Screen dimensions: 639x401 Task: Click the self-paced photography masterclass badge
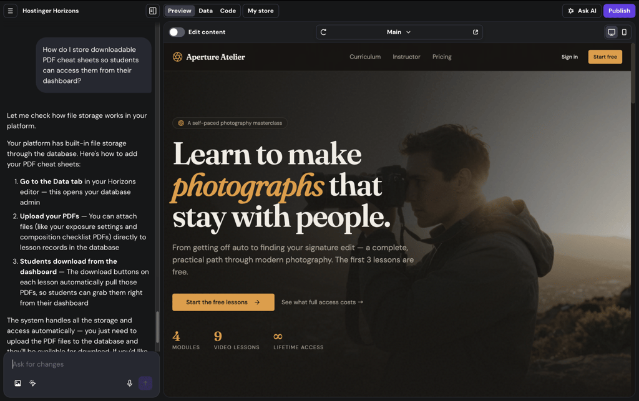(230, 123)
